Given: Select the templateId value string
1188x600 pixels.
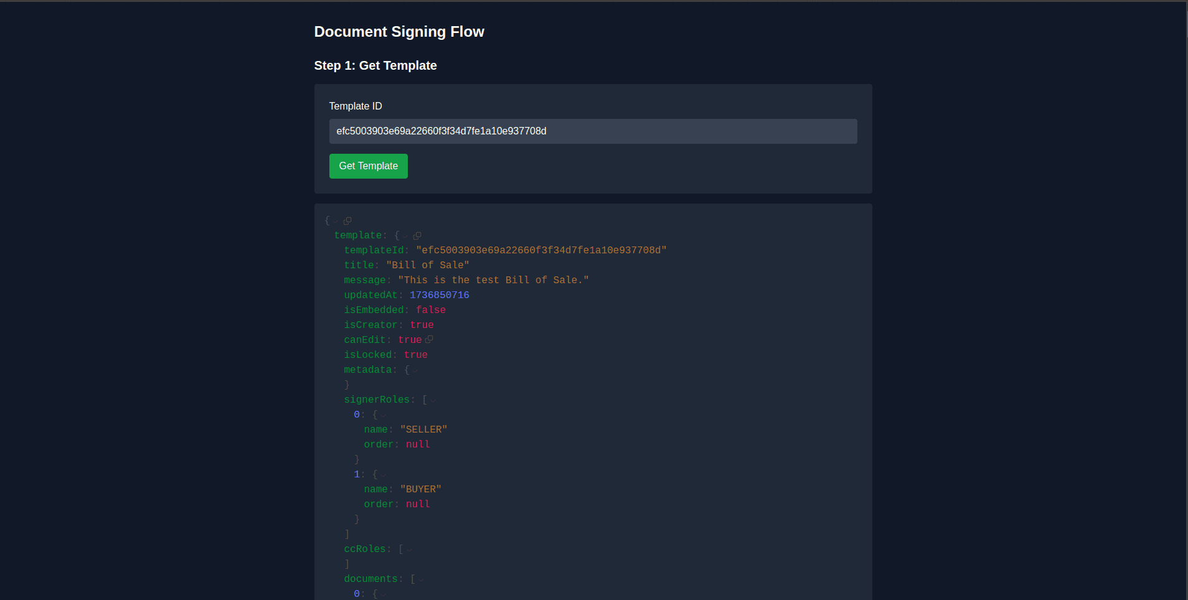Looking at the screenshot, I should pyautogui.click(x=541, y=250).
